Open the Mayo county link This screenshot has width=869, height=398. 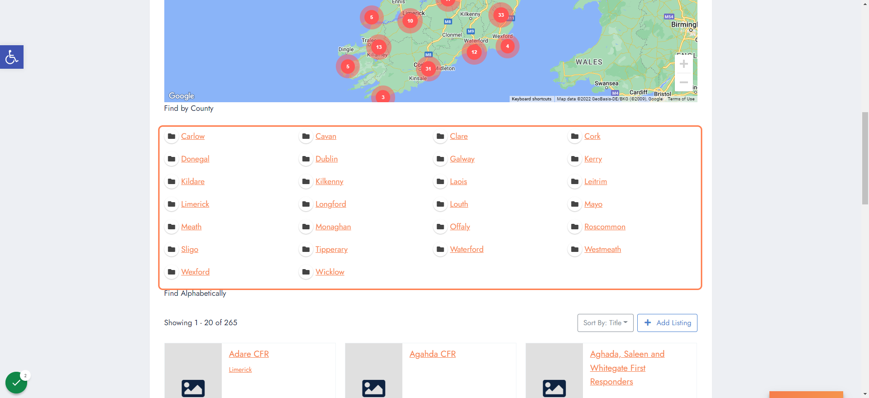(x=593, y=204)
